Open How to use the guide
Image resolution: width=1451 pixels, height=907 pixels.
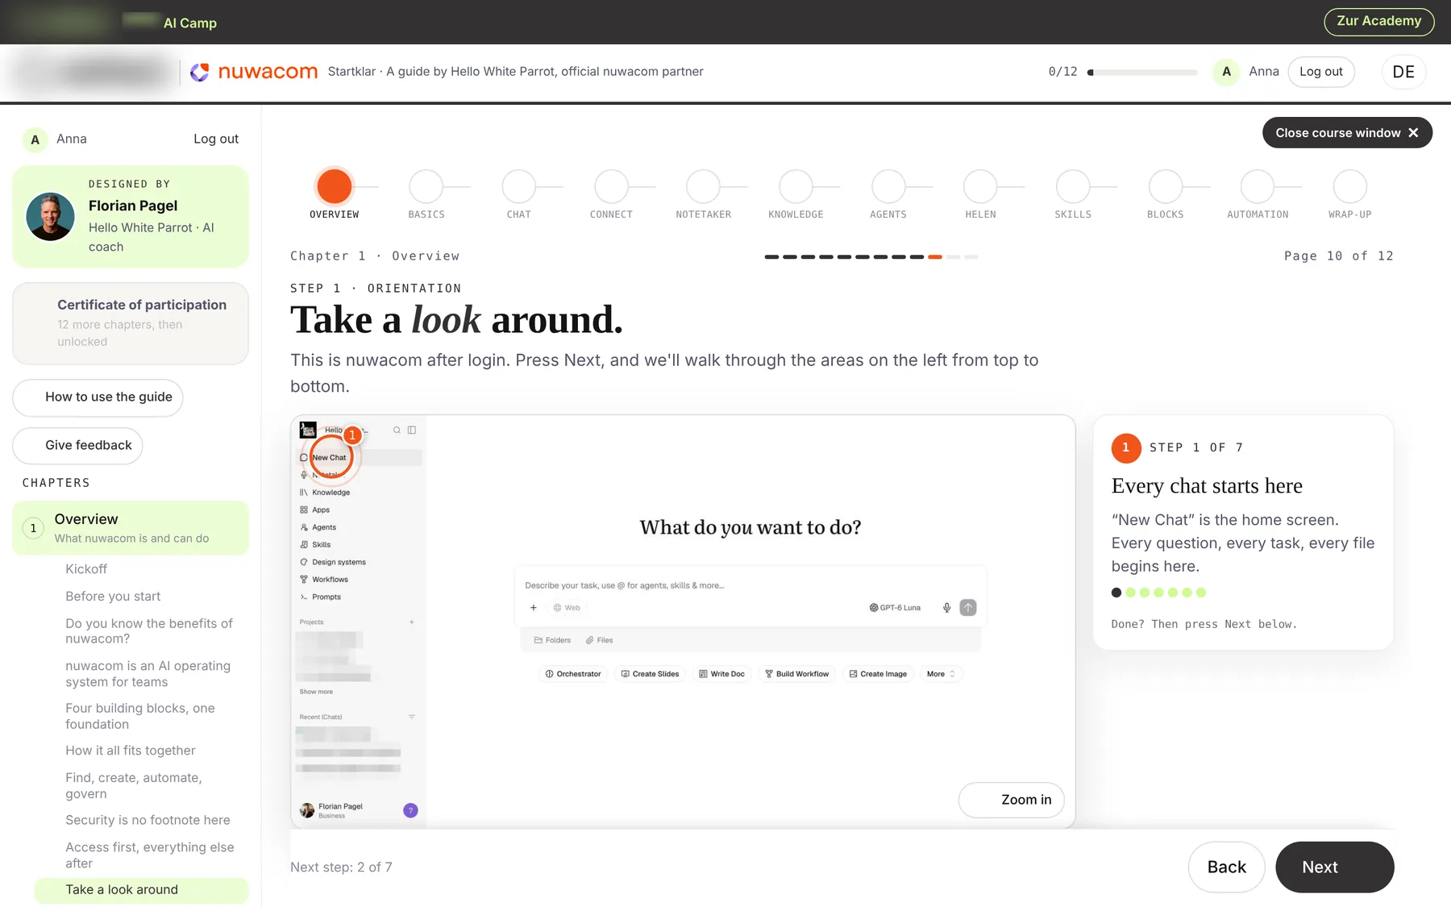click(98, 397)
